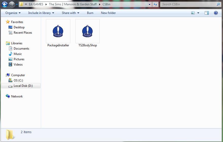Screen dimensions: 223x142
Task: Navigate to EA GAMES in the address bar
Action: (x=36, y=4)
